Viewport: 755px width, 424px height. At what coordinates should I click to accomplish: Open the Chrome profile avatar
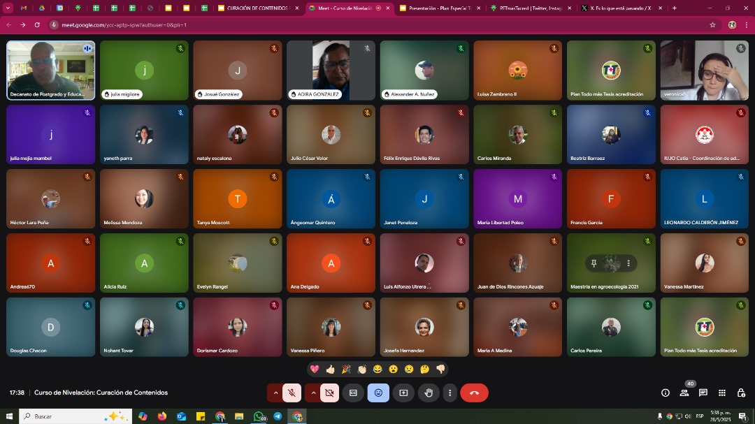733,25
